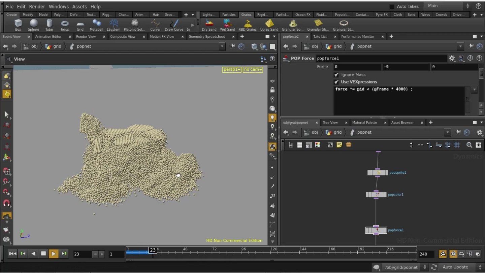Image resolution: width=485 pixels, height=273 pixels.
Task: Toggle the Use VEXpressions checkbox
Action: click(336, 82)
